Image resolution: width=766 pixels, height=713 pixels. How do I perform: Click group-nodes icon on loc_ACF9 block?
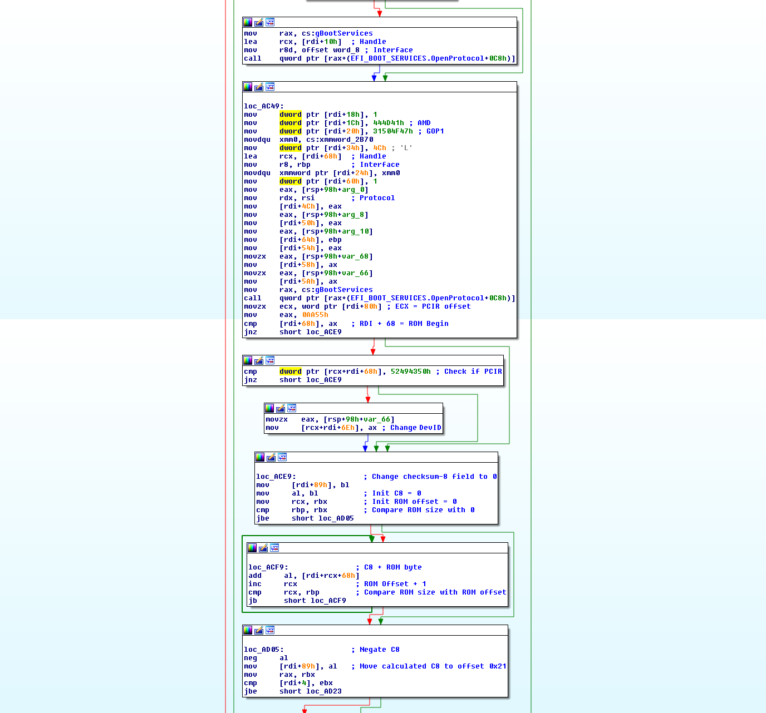click(274, 548)
